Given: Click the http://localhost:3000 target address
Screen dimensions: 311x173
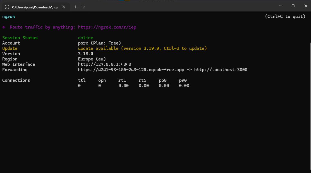Looking at the screenshot, I should point(221,70).
